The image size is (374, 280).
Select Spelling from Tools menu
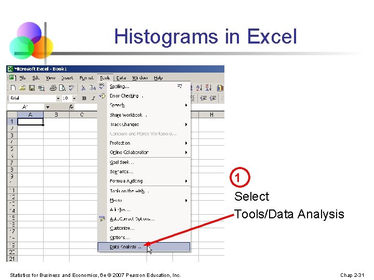click(x=144, y=87)
